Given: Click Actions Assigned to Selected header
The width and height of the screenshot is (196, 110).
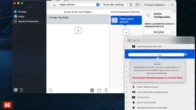Looking at the screenshot, I should 126,12.
